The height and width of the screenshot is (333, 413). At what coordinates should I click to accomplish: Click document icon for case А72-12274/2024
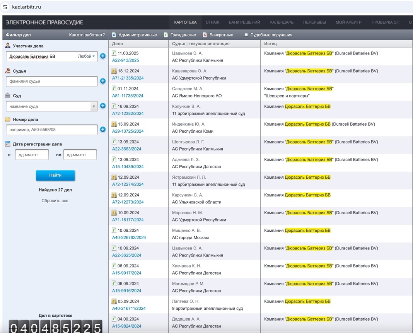tap(114, 177)
